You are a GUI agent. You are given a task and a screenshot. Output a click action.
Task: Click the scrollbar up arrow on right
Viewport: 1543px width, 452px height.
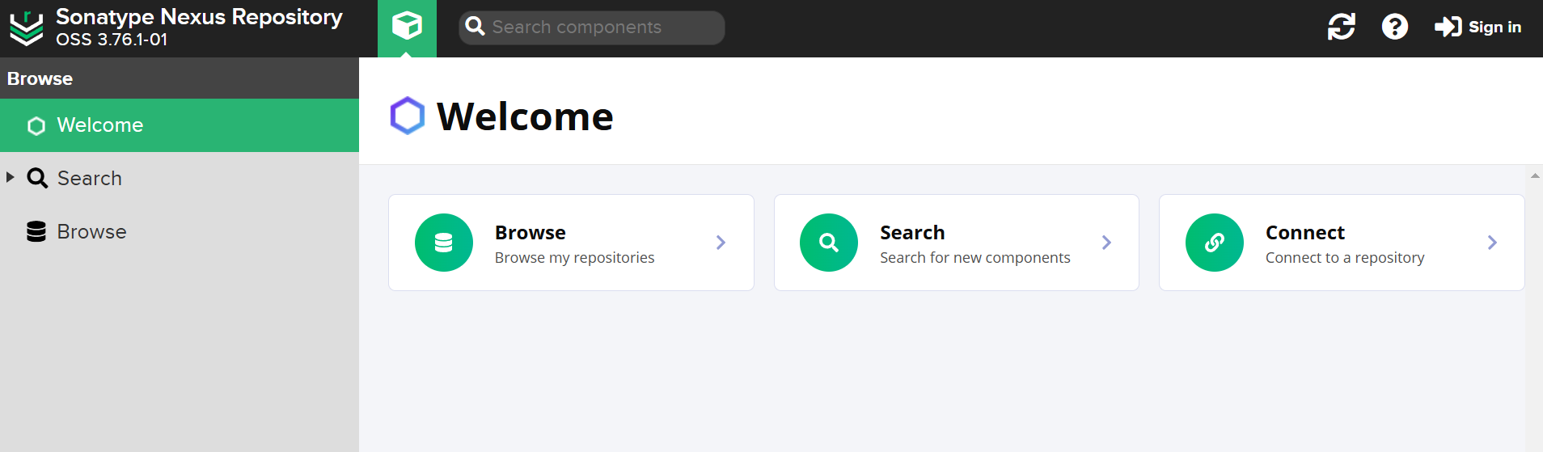tap(1535, 175)
